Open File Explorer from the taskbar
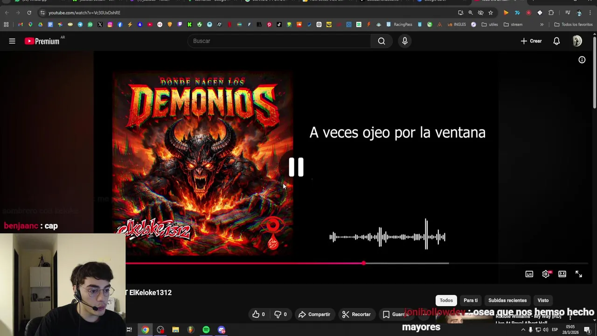 click(x=175, y=330)
